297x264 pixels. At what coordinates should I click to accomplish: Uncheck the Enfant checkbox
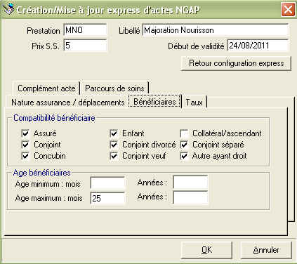(114, 133)
